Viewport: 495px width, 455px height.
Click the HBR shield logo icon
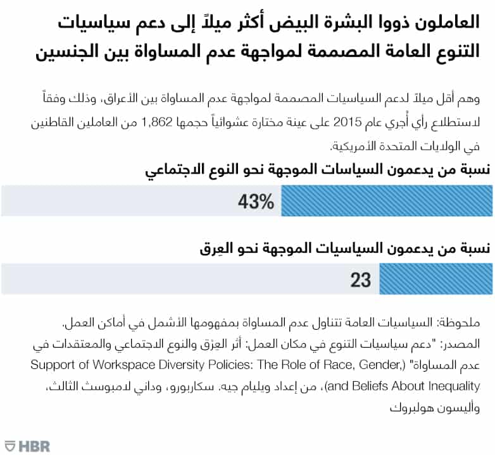[x=9, y=444]
